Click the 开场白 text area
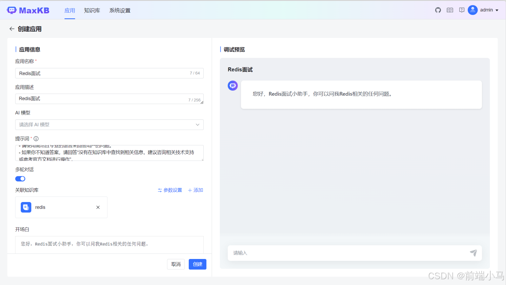Image resolution: width=506 pixels, height=285 pixels. 109,245
